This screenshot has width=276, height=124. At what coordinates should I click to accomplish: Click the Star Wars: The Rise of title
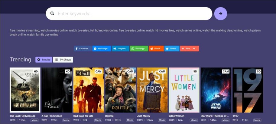pyautogui.click(x=215, y=116)
